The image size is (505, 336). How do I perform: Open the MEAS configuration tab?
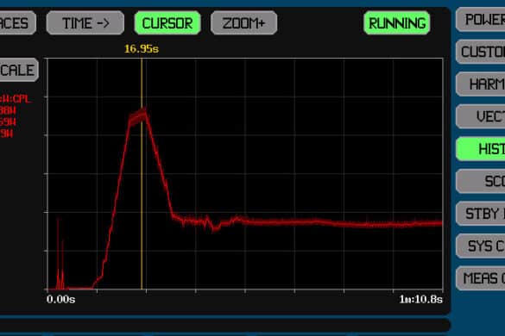[481, 278]
